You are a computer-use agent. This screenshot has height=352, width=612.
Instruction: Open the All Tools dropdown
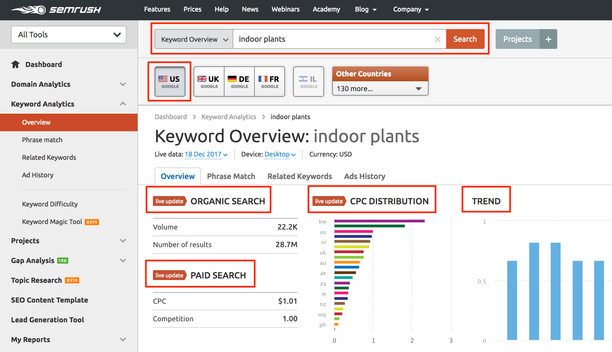click(69, 35)
